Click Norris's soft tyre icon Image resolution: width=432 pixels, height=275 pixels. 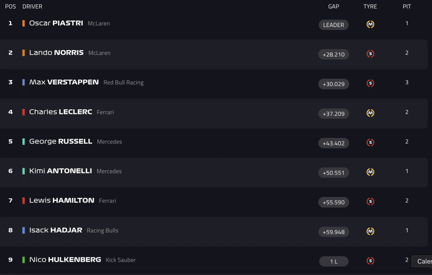tap(370, 54)
